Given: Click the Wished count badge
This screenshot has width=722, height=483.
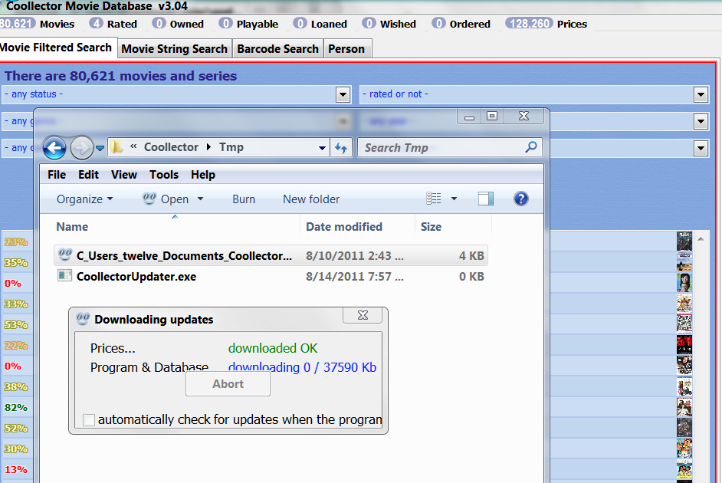Looking at the screenshot, I should pos(369,24).
